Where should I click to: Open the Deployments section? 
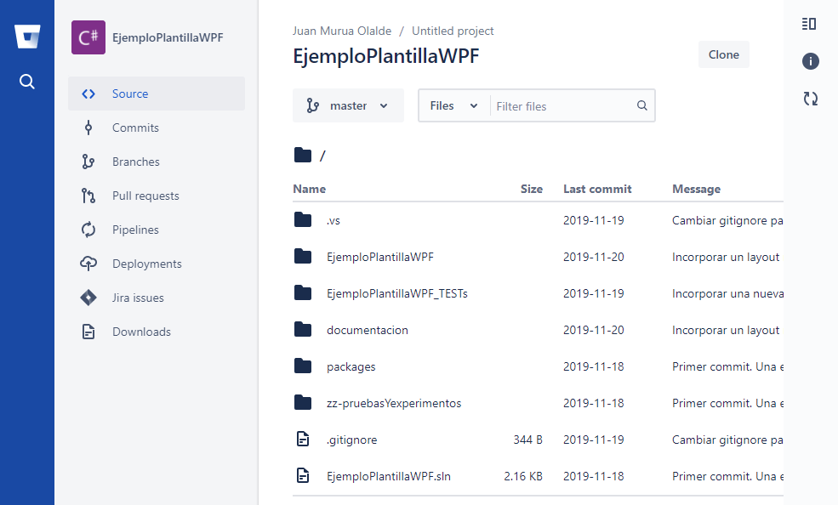pyautogui.click(x=157, y=264)
